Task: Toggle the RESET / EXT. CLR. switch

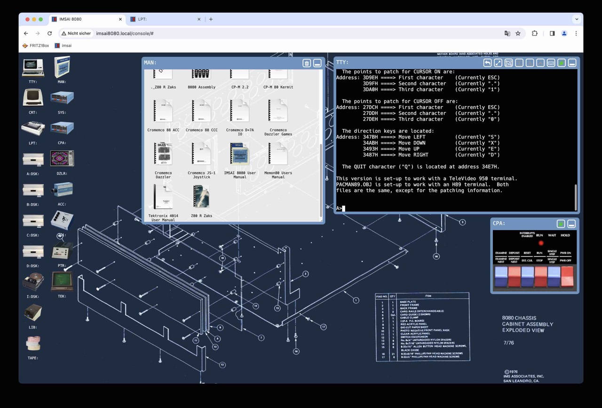Action: pos(528,276)
